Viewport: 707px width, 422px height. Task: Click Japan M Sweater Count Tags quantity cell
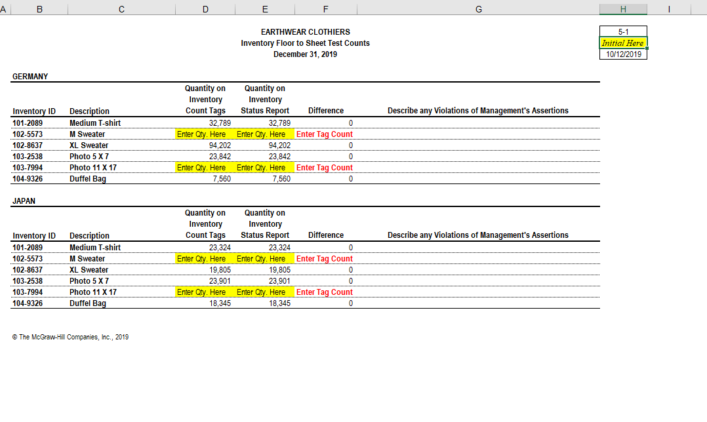[205, 259]
